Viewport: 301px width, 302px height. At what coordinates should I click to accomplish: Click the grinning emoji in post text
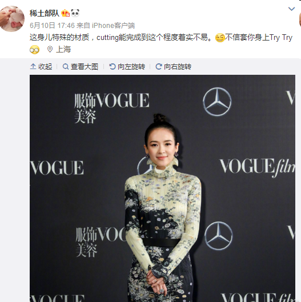(220, 38)
